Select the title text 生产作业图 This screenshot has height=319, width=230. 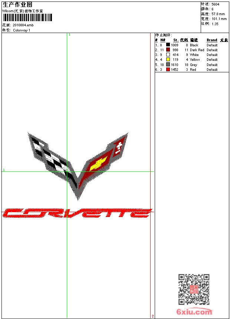click(x=17, y=5)
